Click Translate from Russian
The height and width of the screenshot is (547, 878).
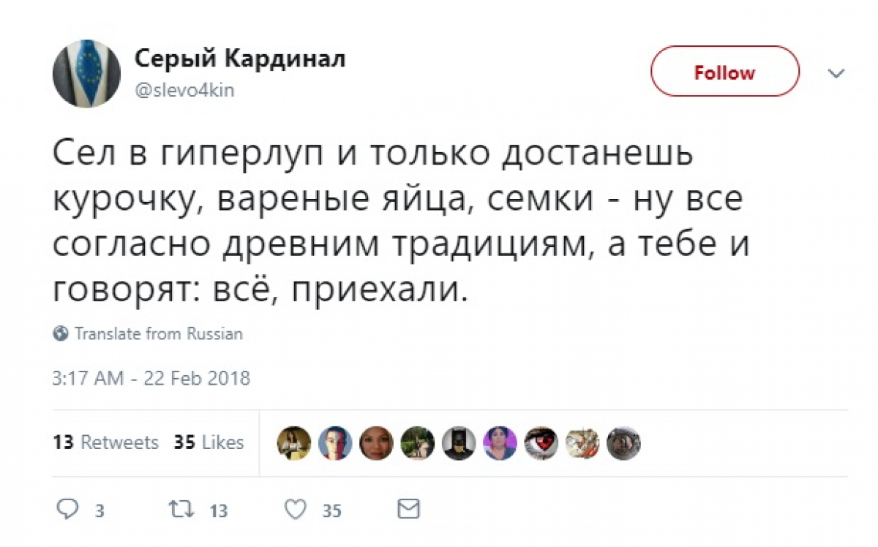click(x=158, y=334)
